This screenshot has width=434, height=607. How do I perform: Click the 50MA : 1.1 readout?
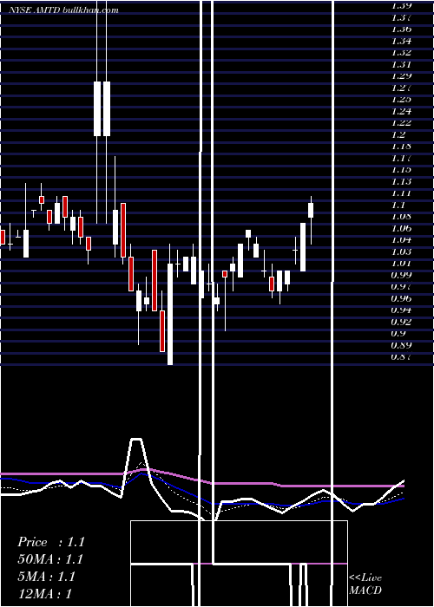point(50,559)
